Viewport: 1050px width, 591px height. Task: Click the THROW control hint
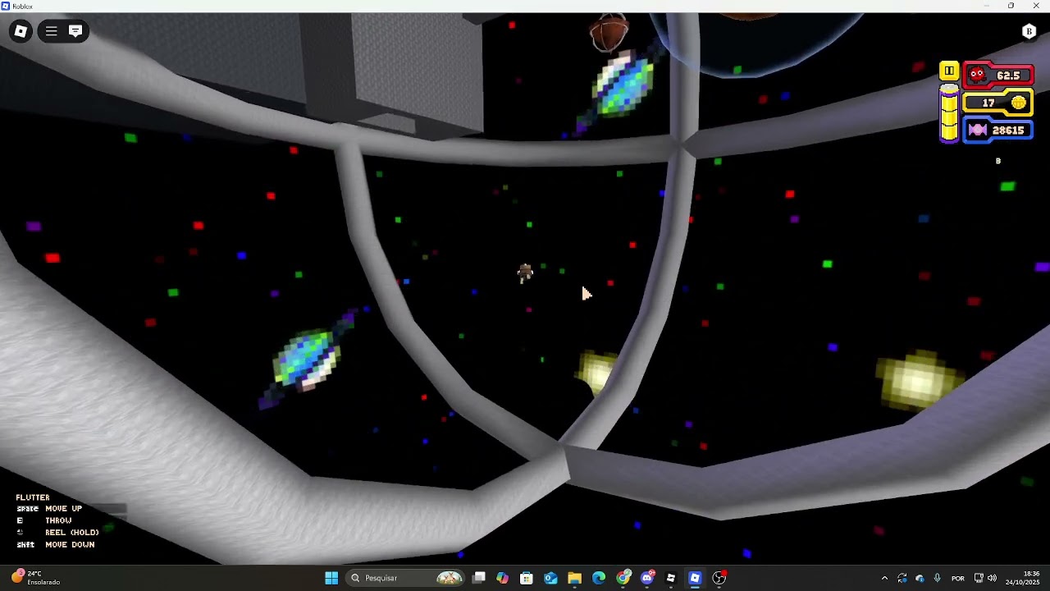[x=58, y=520]
